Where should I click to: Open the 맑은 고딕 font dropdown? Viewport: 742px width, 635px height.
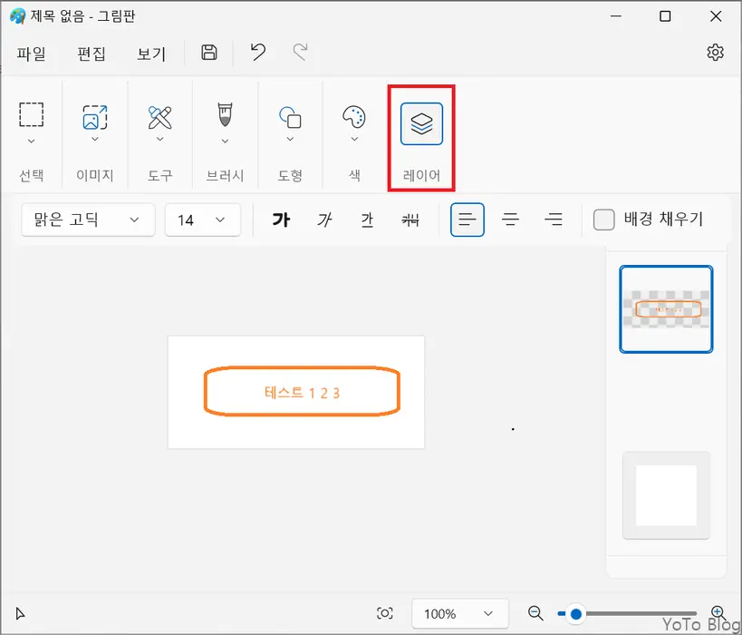87,220
